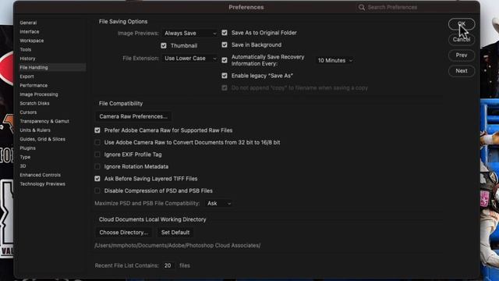Select Image Processing category
Screen dimensions: 499x281
point(39,94)
